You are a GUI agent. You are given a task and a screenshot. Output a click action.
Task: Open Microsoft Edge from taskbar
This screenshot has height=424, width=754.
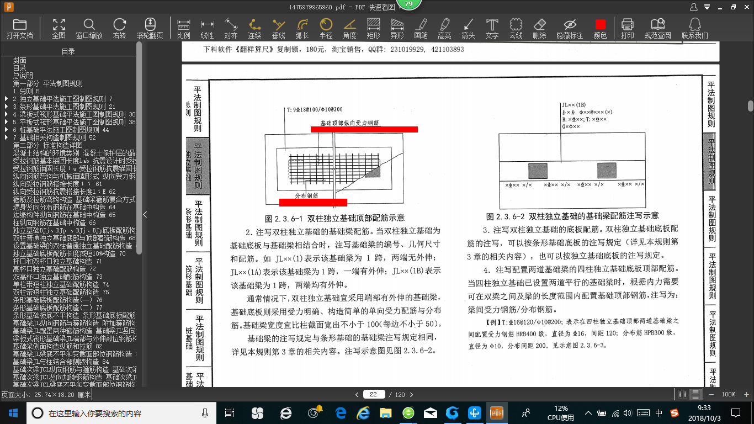[341, 412]
